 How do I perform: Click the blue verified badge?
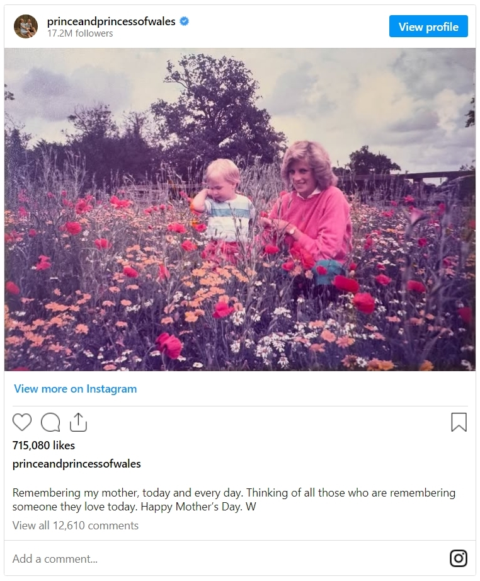pyautogui.click(x=184, y=21)
